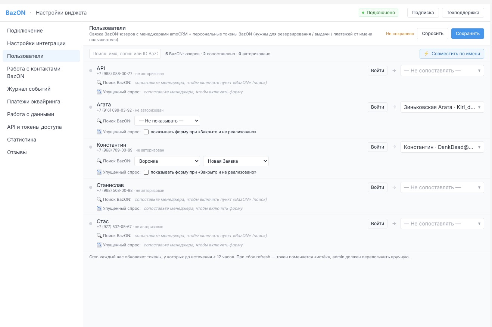The width and height of the screenshot is (492, 327).
Task: Click the arrow icon after Стас's Войти
Action: pos(394,224)
